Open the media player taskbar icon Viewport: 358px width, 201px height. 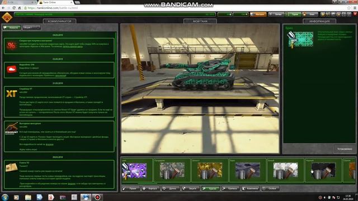[x=16, y=197]
